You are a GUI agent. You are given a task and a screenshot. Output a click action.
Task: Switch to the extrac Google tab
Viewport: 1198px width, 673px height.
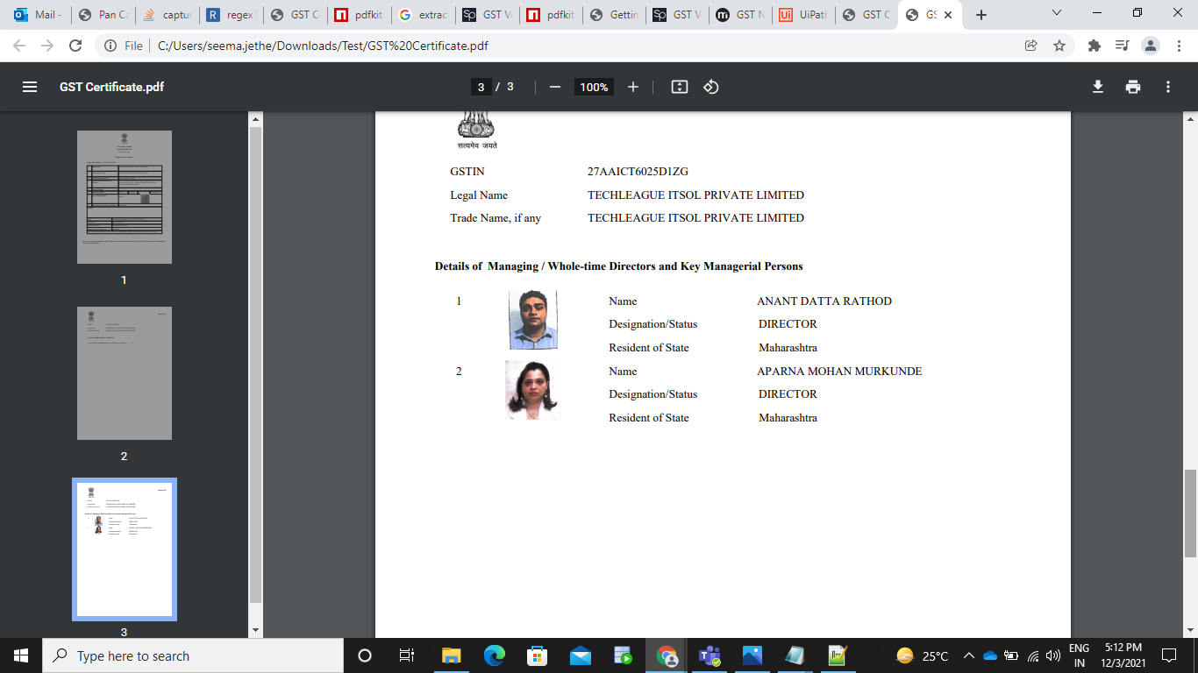point(424,15)
